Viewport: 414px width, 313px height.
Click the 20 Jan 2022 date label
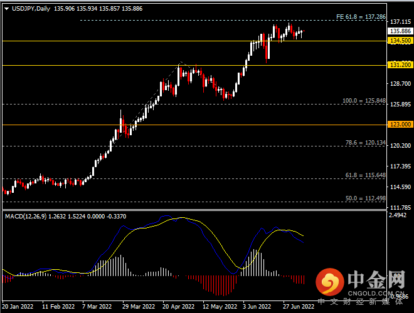tap(18, 307)
